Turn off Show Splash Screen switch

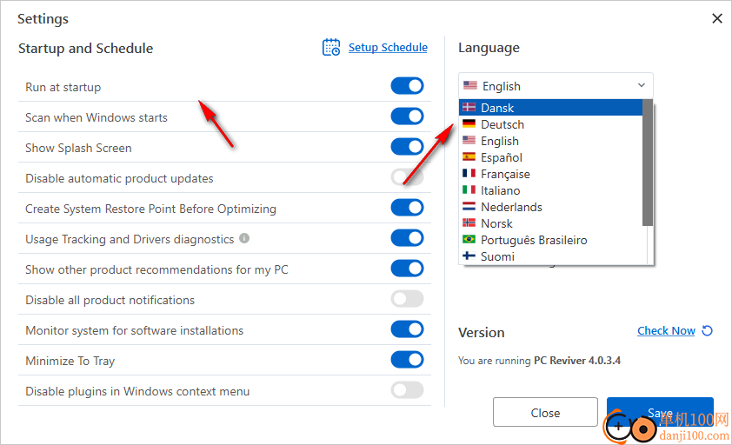407,147
